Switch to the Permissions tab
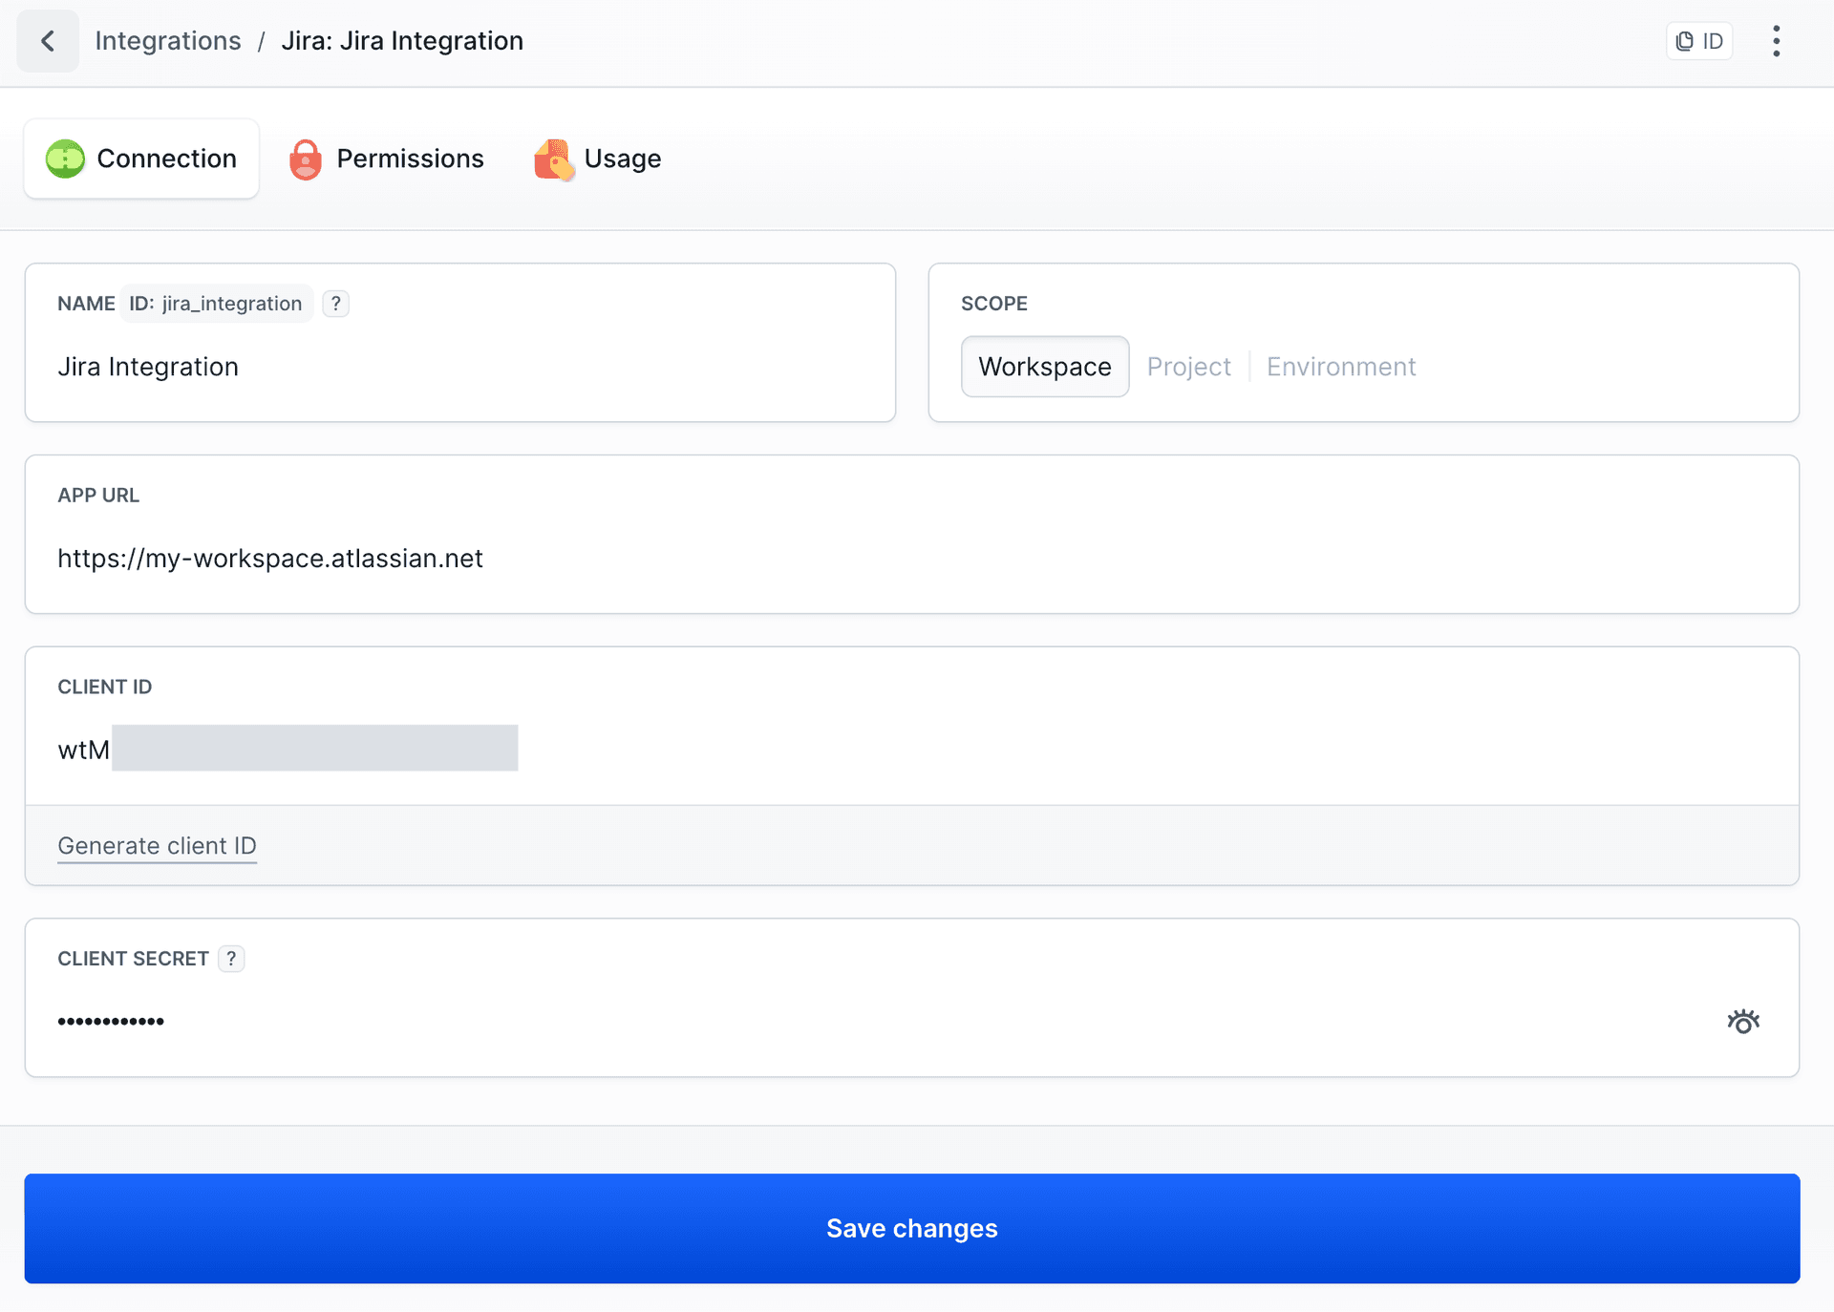The image size is (1834, 1312). tap(410, 159)
